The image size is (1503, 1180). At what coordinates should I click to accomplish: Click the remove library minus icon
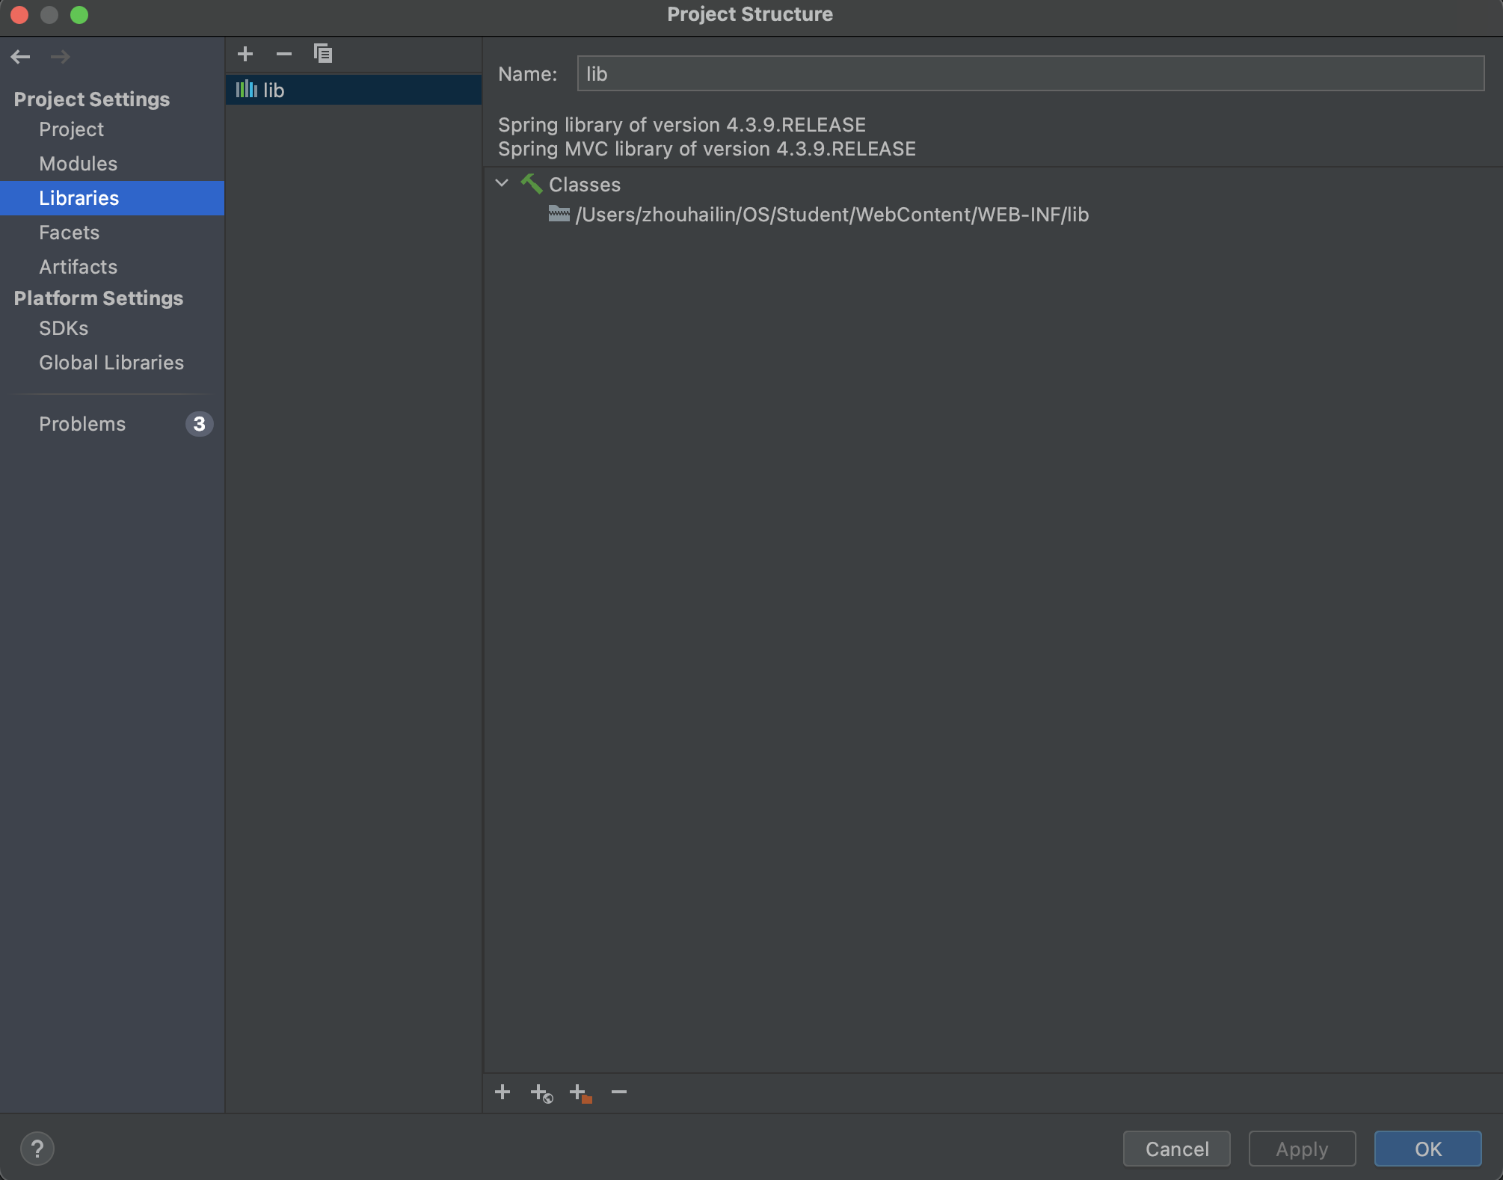click(284, 54)
